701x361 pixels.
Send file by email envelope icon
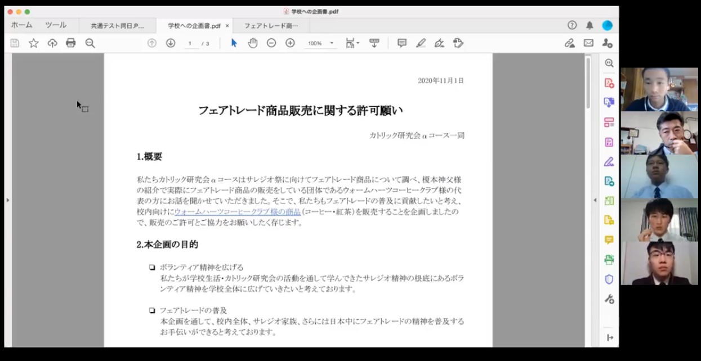(x=588, y=43)
